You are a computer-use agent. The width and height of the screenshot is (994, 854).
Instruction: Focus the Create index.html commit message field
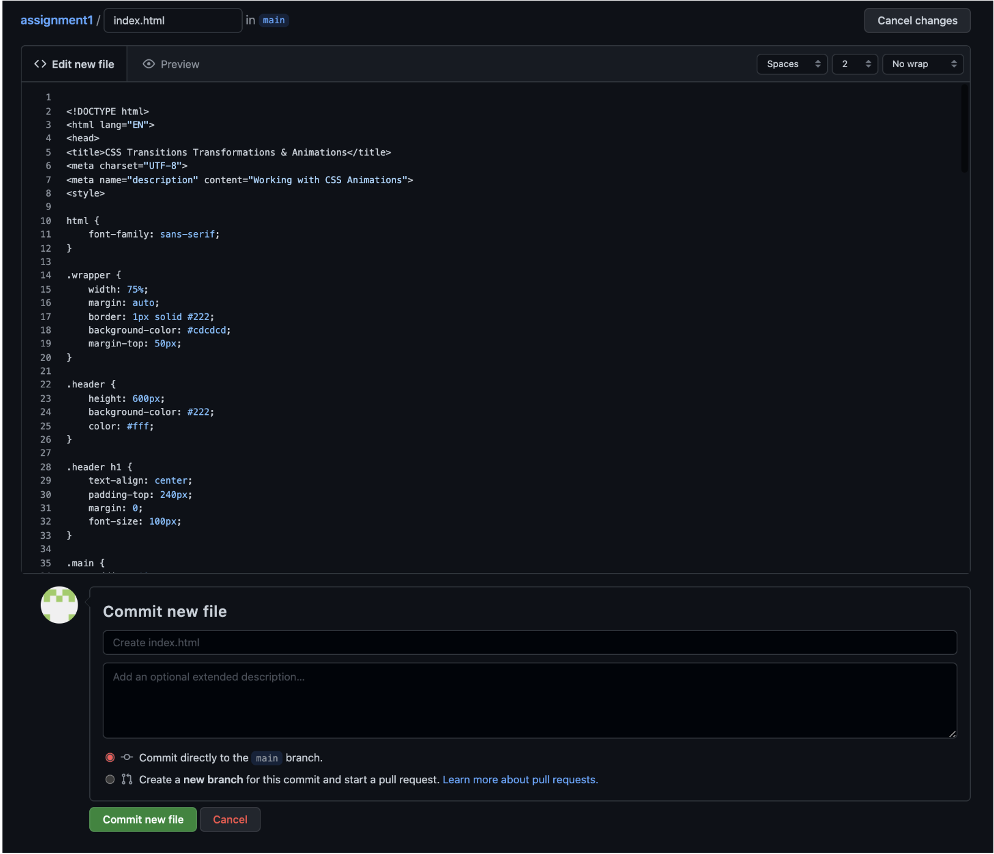(x=529, y=643)
